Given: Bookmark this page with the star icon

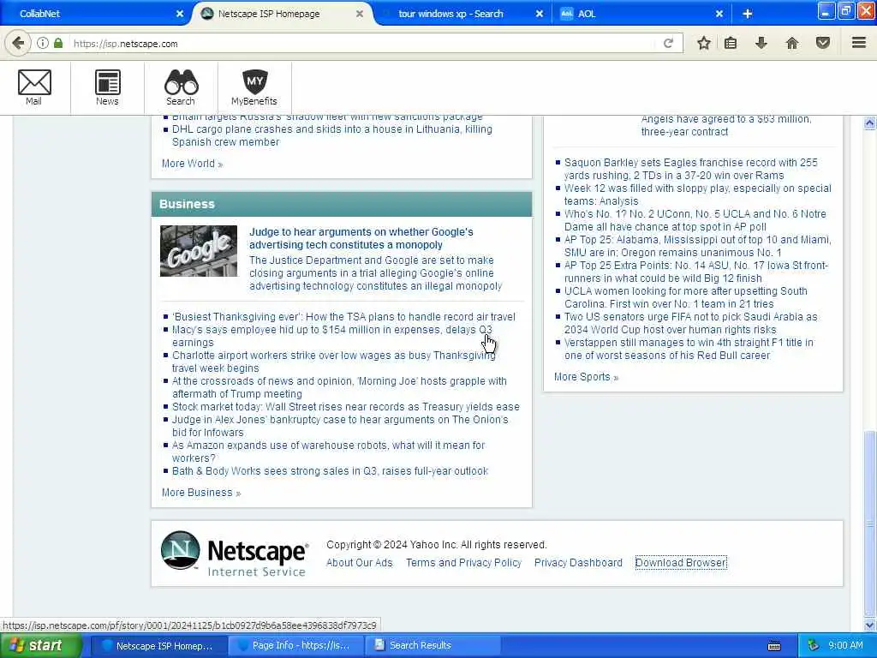Looking at the screenshot, I should [704, 43].
